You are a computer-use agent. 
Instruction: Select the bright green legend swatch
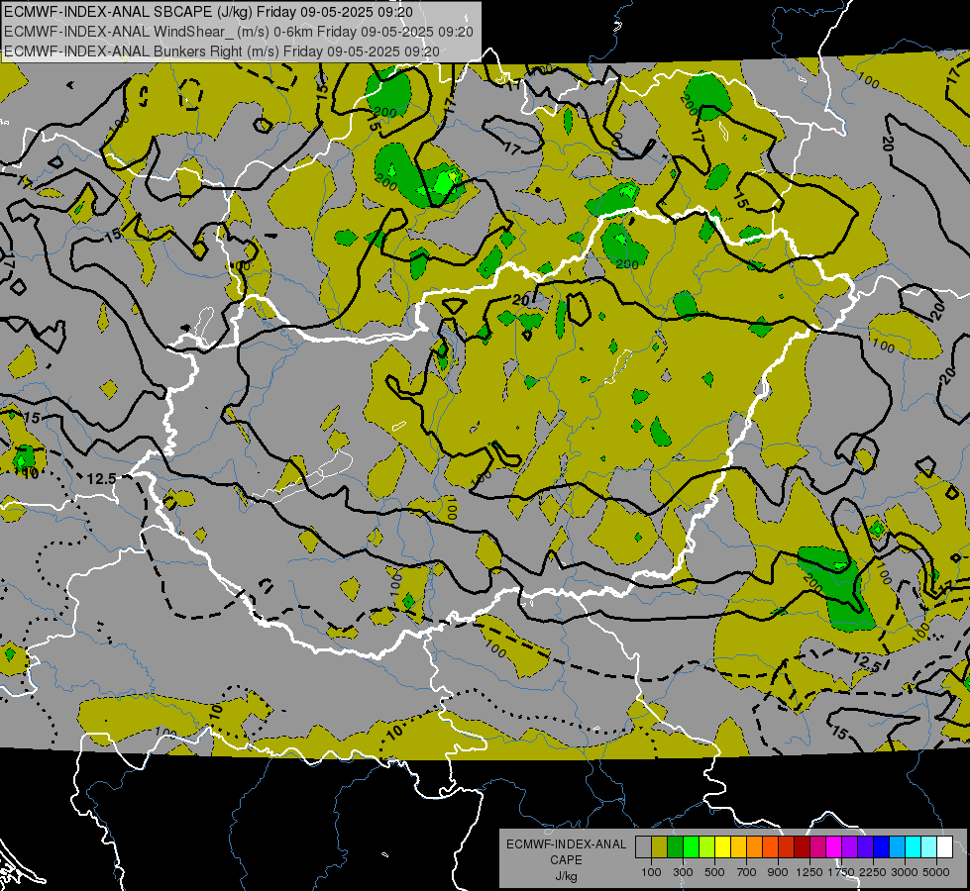[x=691, y=847]
